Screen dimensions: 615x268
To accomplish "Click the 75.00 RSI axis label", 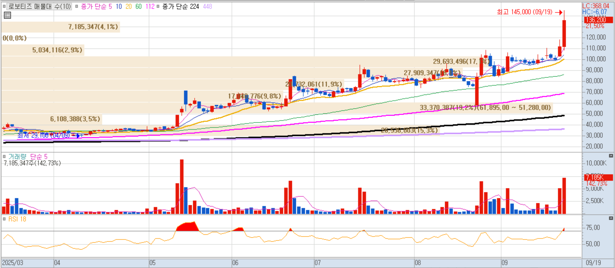I will tap(593, 227).
